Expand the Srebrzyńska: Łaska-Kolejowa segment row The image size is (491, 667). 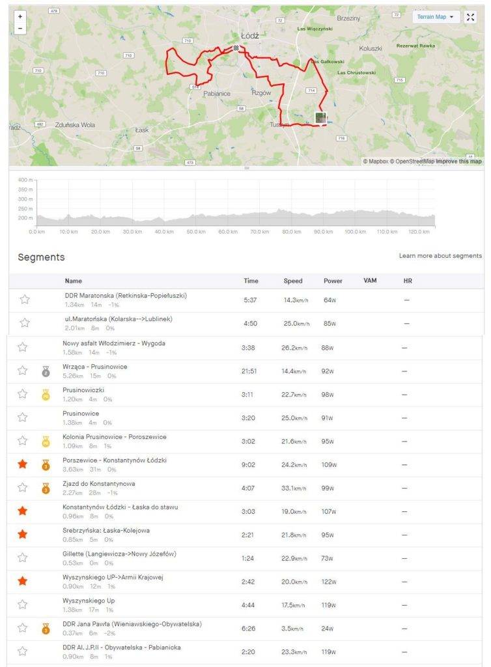(105, 531)
